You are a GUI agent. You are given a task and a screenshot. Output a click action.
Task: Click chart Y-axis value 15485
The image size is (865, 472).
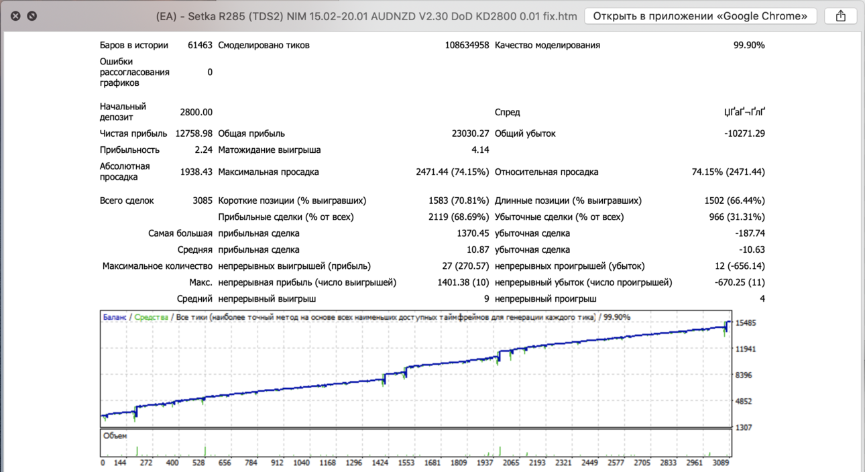coord(746,323)
